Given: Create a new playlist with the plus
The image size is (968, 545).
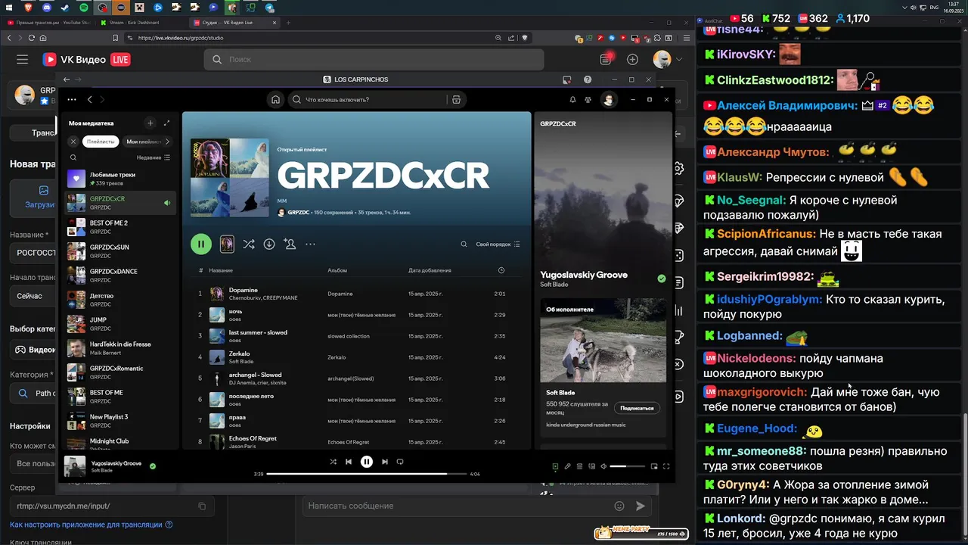Looking at the screenshot, I should pos(150,123).
